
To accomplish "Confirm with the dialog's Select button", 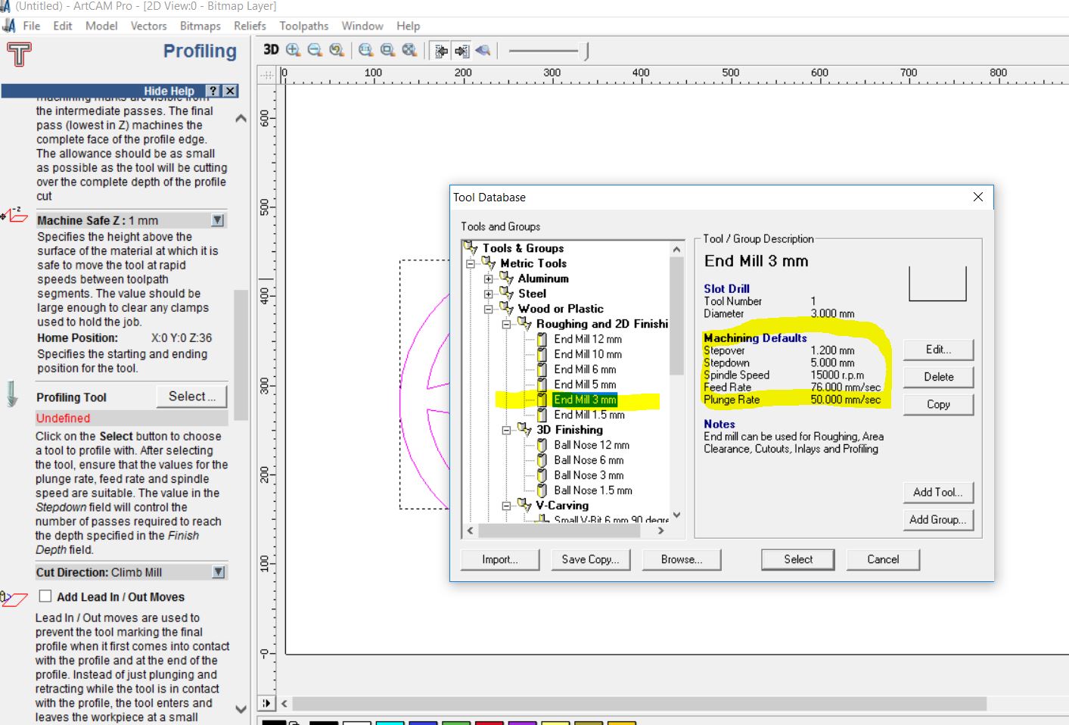I will [x=798, y=559].
